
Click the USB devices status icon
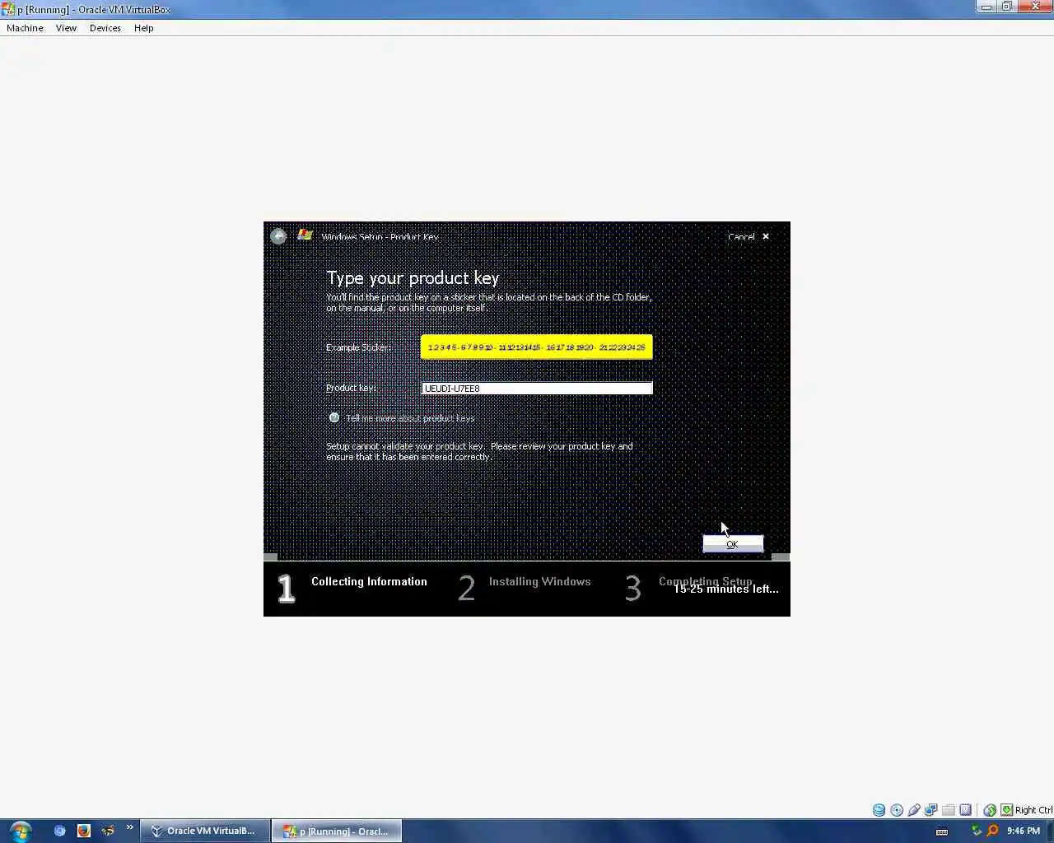coord(914,810)
